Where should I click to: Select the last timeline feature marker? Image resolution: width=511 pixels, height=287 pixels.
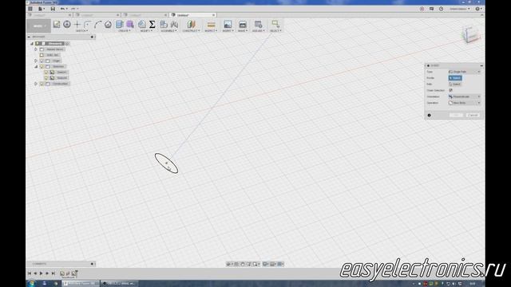[x=74, y=273]
